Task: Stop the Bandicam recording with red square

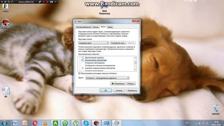Action: [x=48, y=2]
